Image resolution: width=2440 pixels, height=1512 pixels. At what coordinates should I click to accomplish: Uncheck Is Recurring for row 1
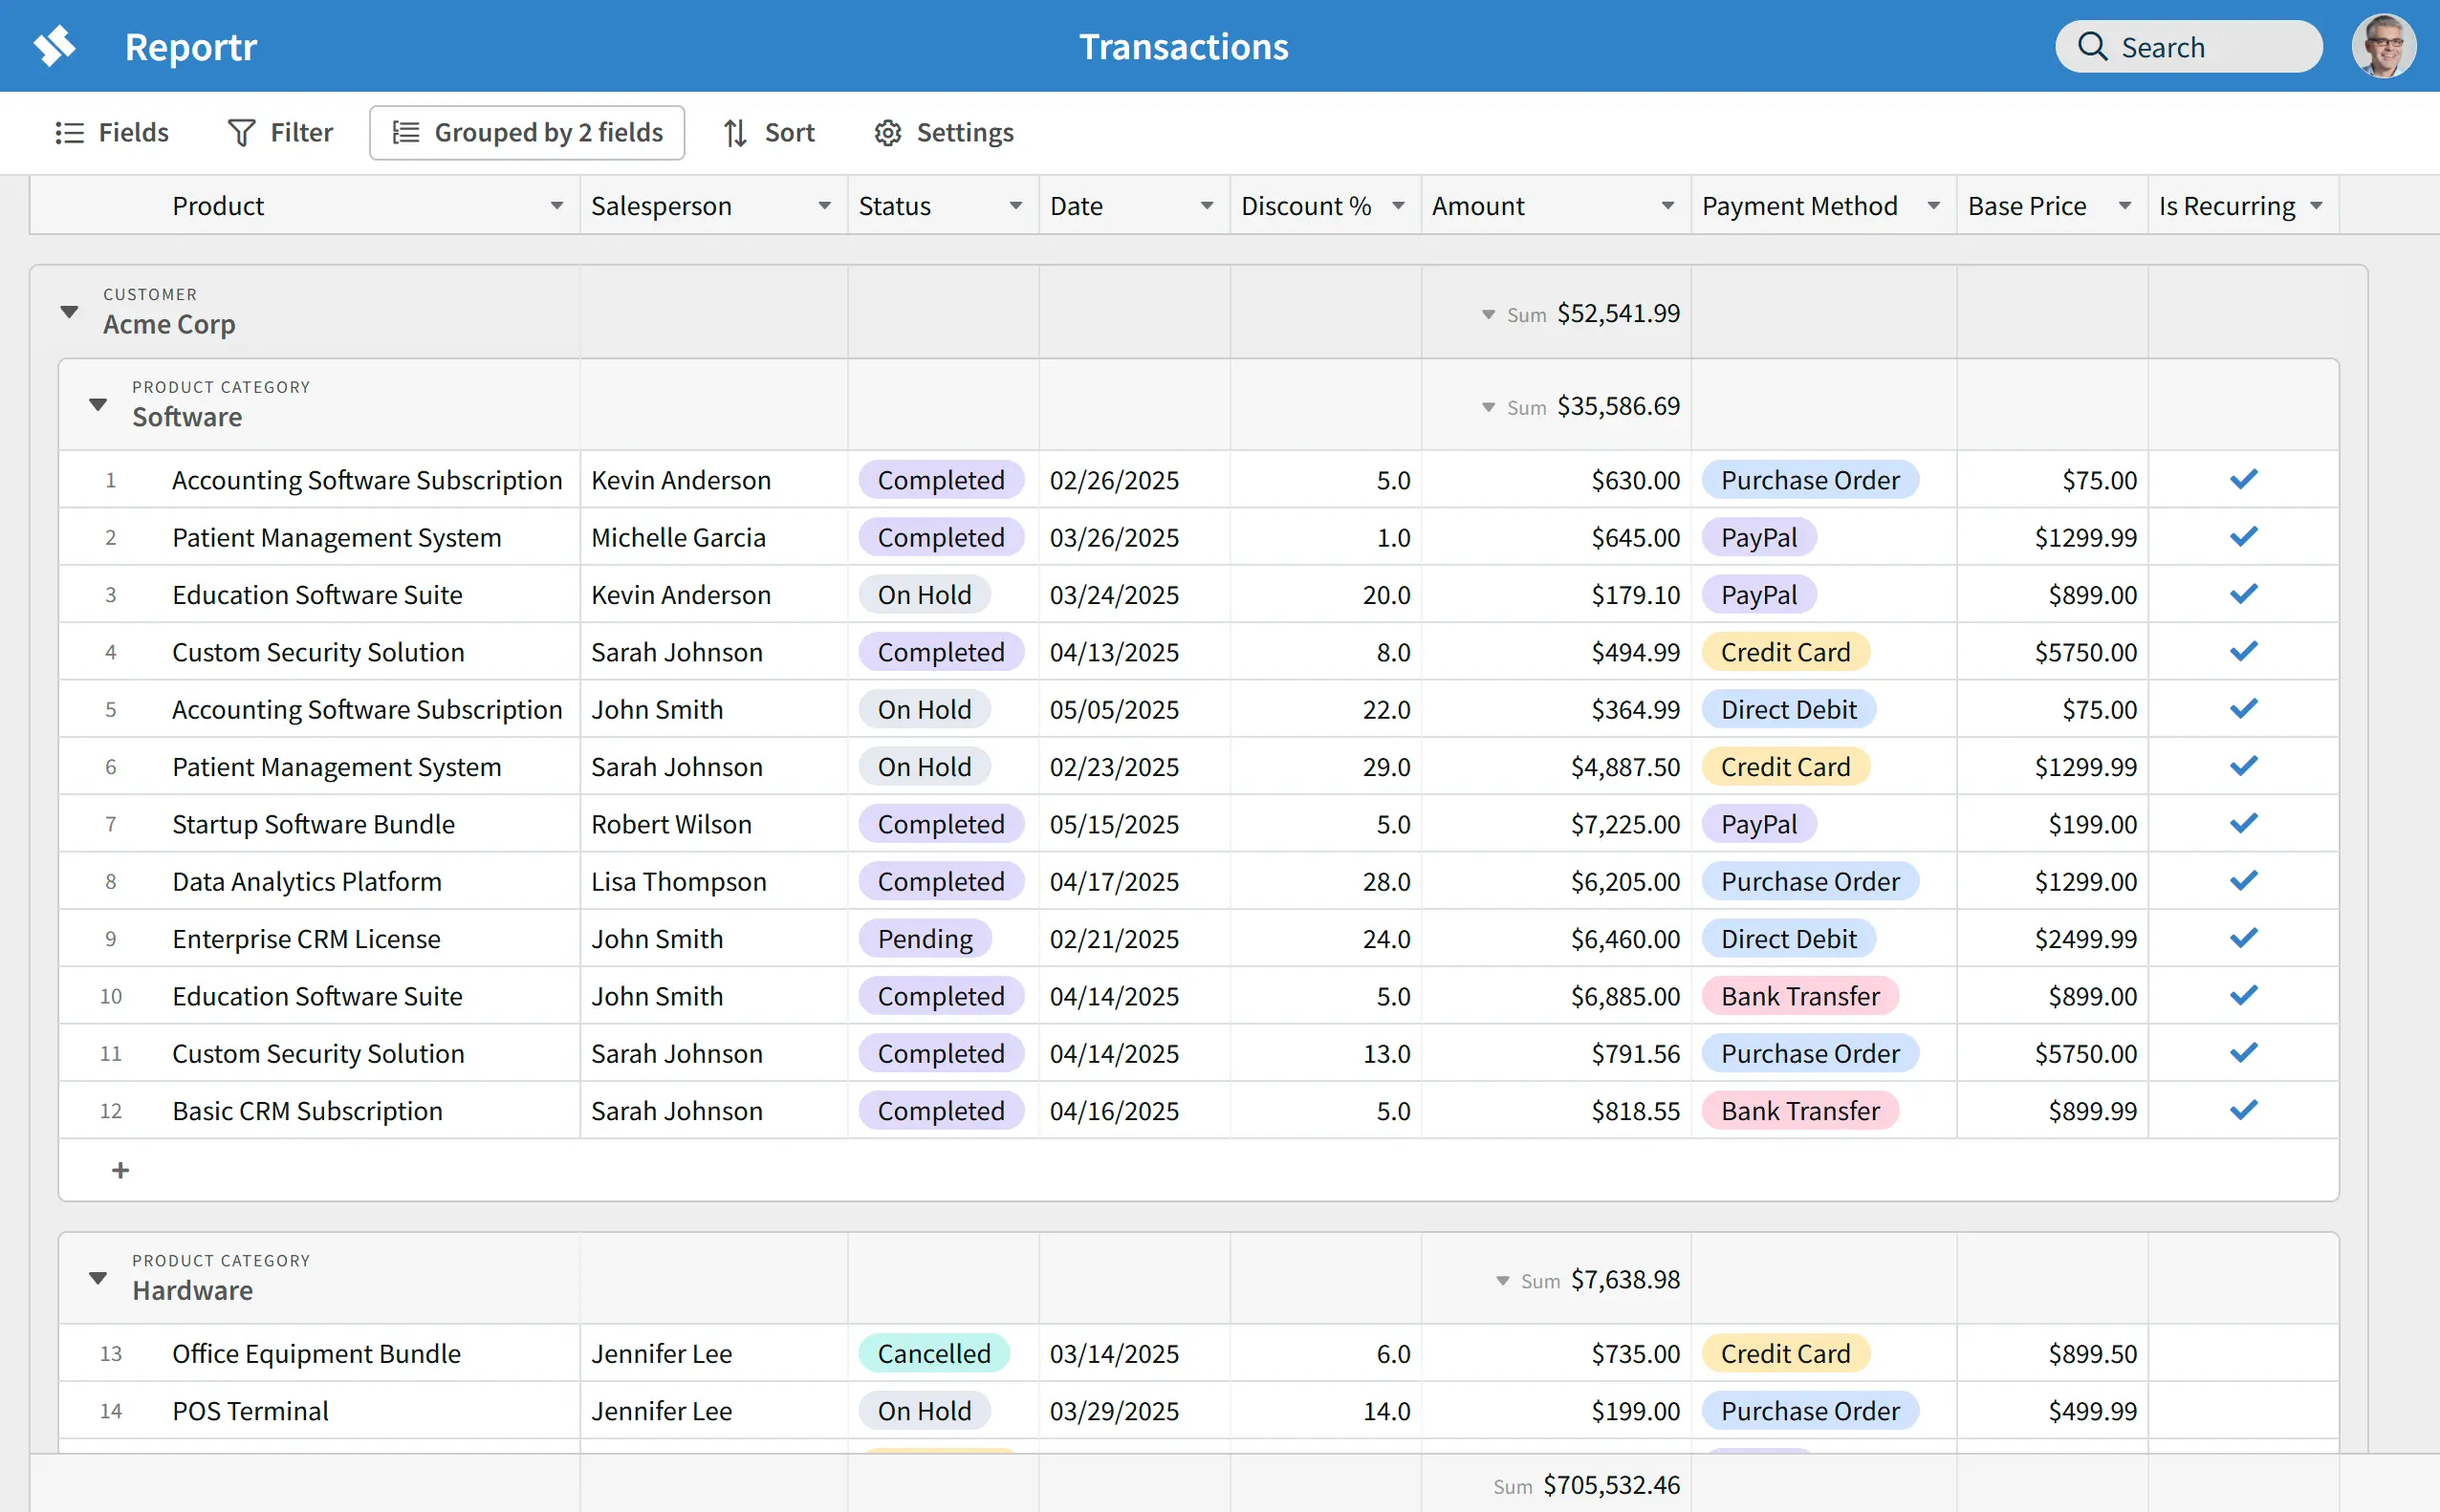pos(2243,480)
